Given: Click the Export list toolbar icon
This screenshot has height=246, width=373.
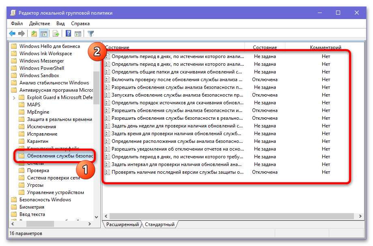Looking at the screenshot, I should [x=56, y=34].
